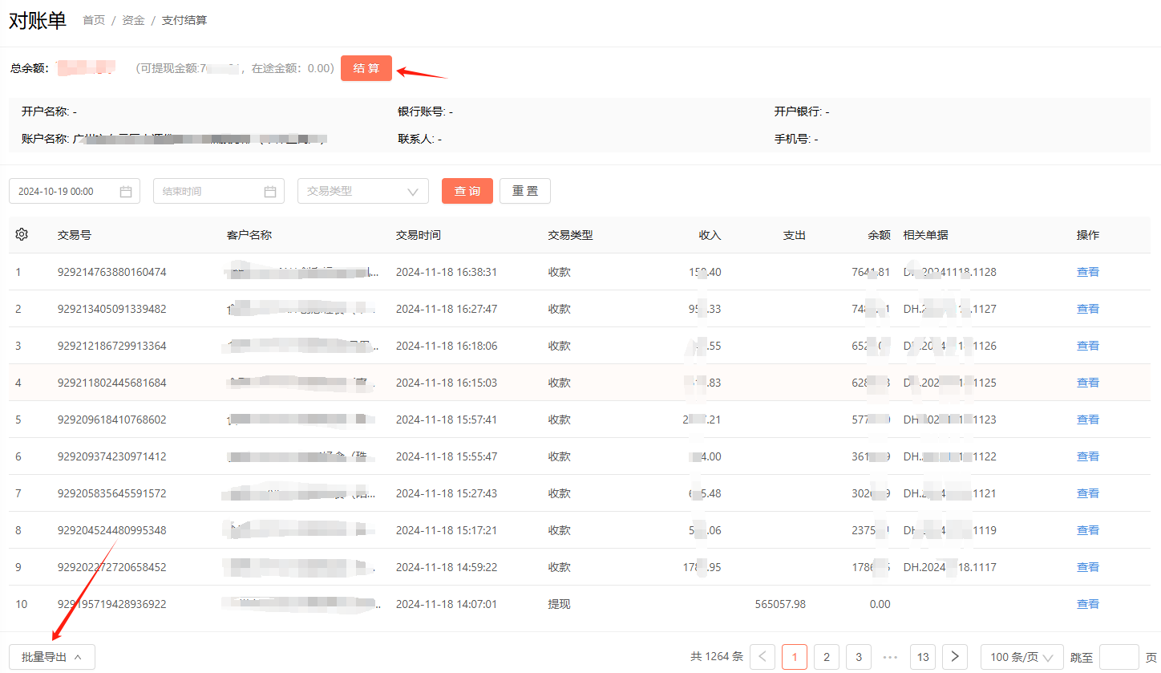Click the 余额 column header

pos(880,235)
